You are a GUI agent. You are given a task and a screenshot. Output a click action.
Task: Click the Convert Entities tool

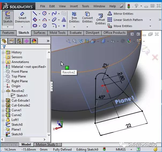tap(87, 17)
